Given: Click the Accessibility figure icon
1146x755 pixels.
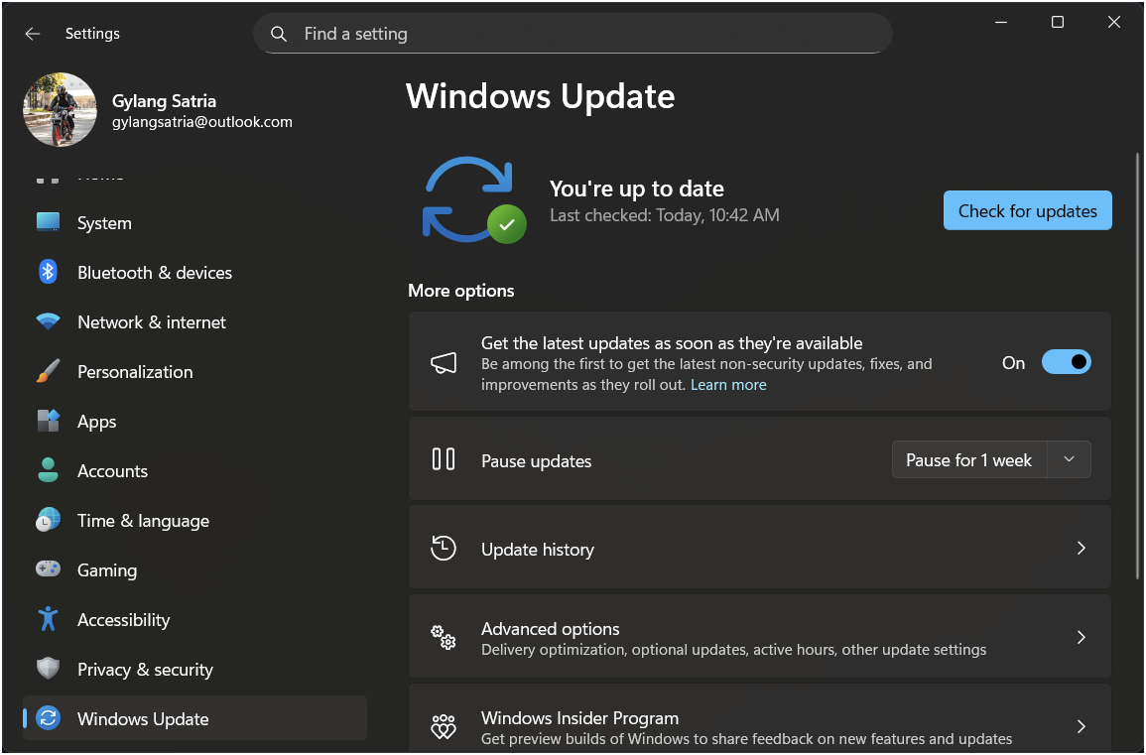Looking at the screenshot, I should [49, 619].
